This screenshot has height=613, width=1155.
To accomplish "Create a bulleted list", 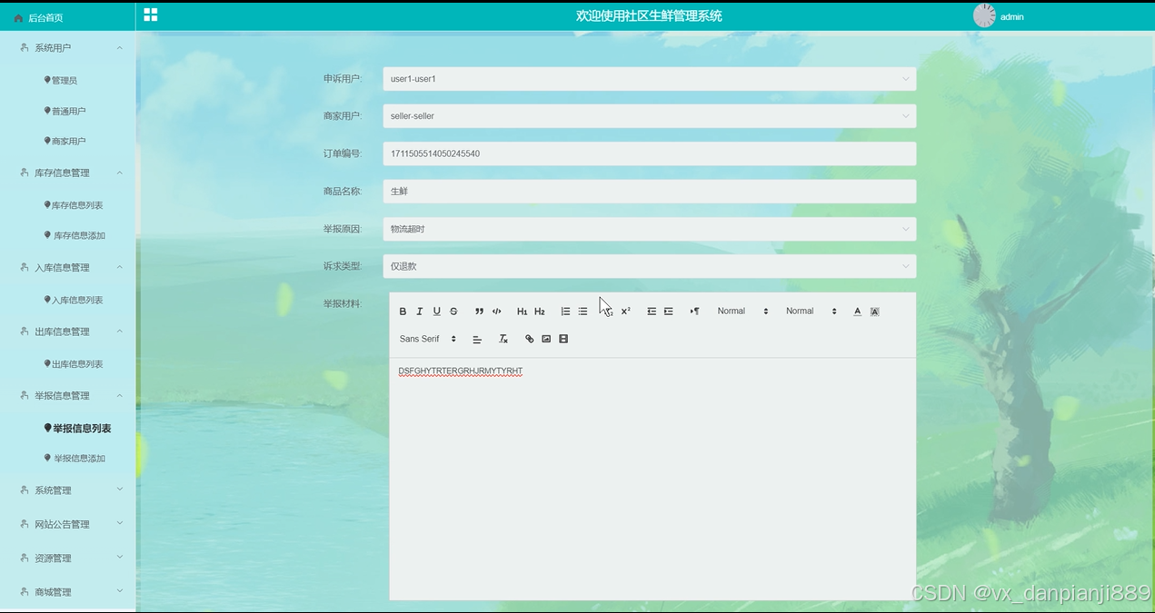I will coord(582,311).
